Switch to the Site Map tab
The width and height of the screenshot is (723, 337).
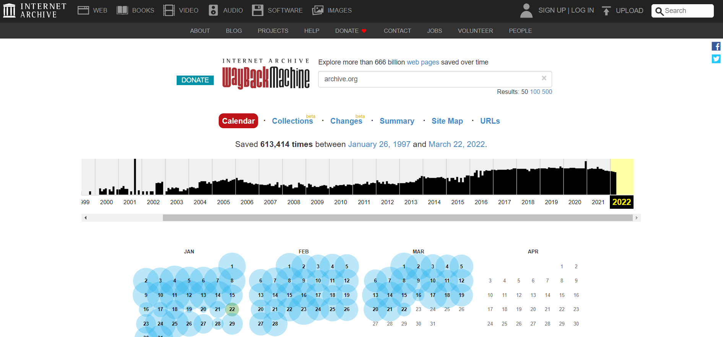[447, 121]
